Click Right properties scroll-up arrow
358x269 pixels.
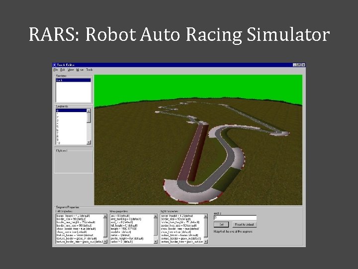pos(206,216)
